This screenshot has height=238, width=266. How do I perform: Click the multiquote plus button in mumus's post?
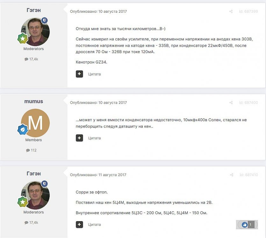tap(79, 138)
